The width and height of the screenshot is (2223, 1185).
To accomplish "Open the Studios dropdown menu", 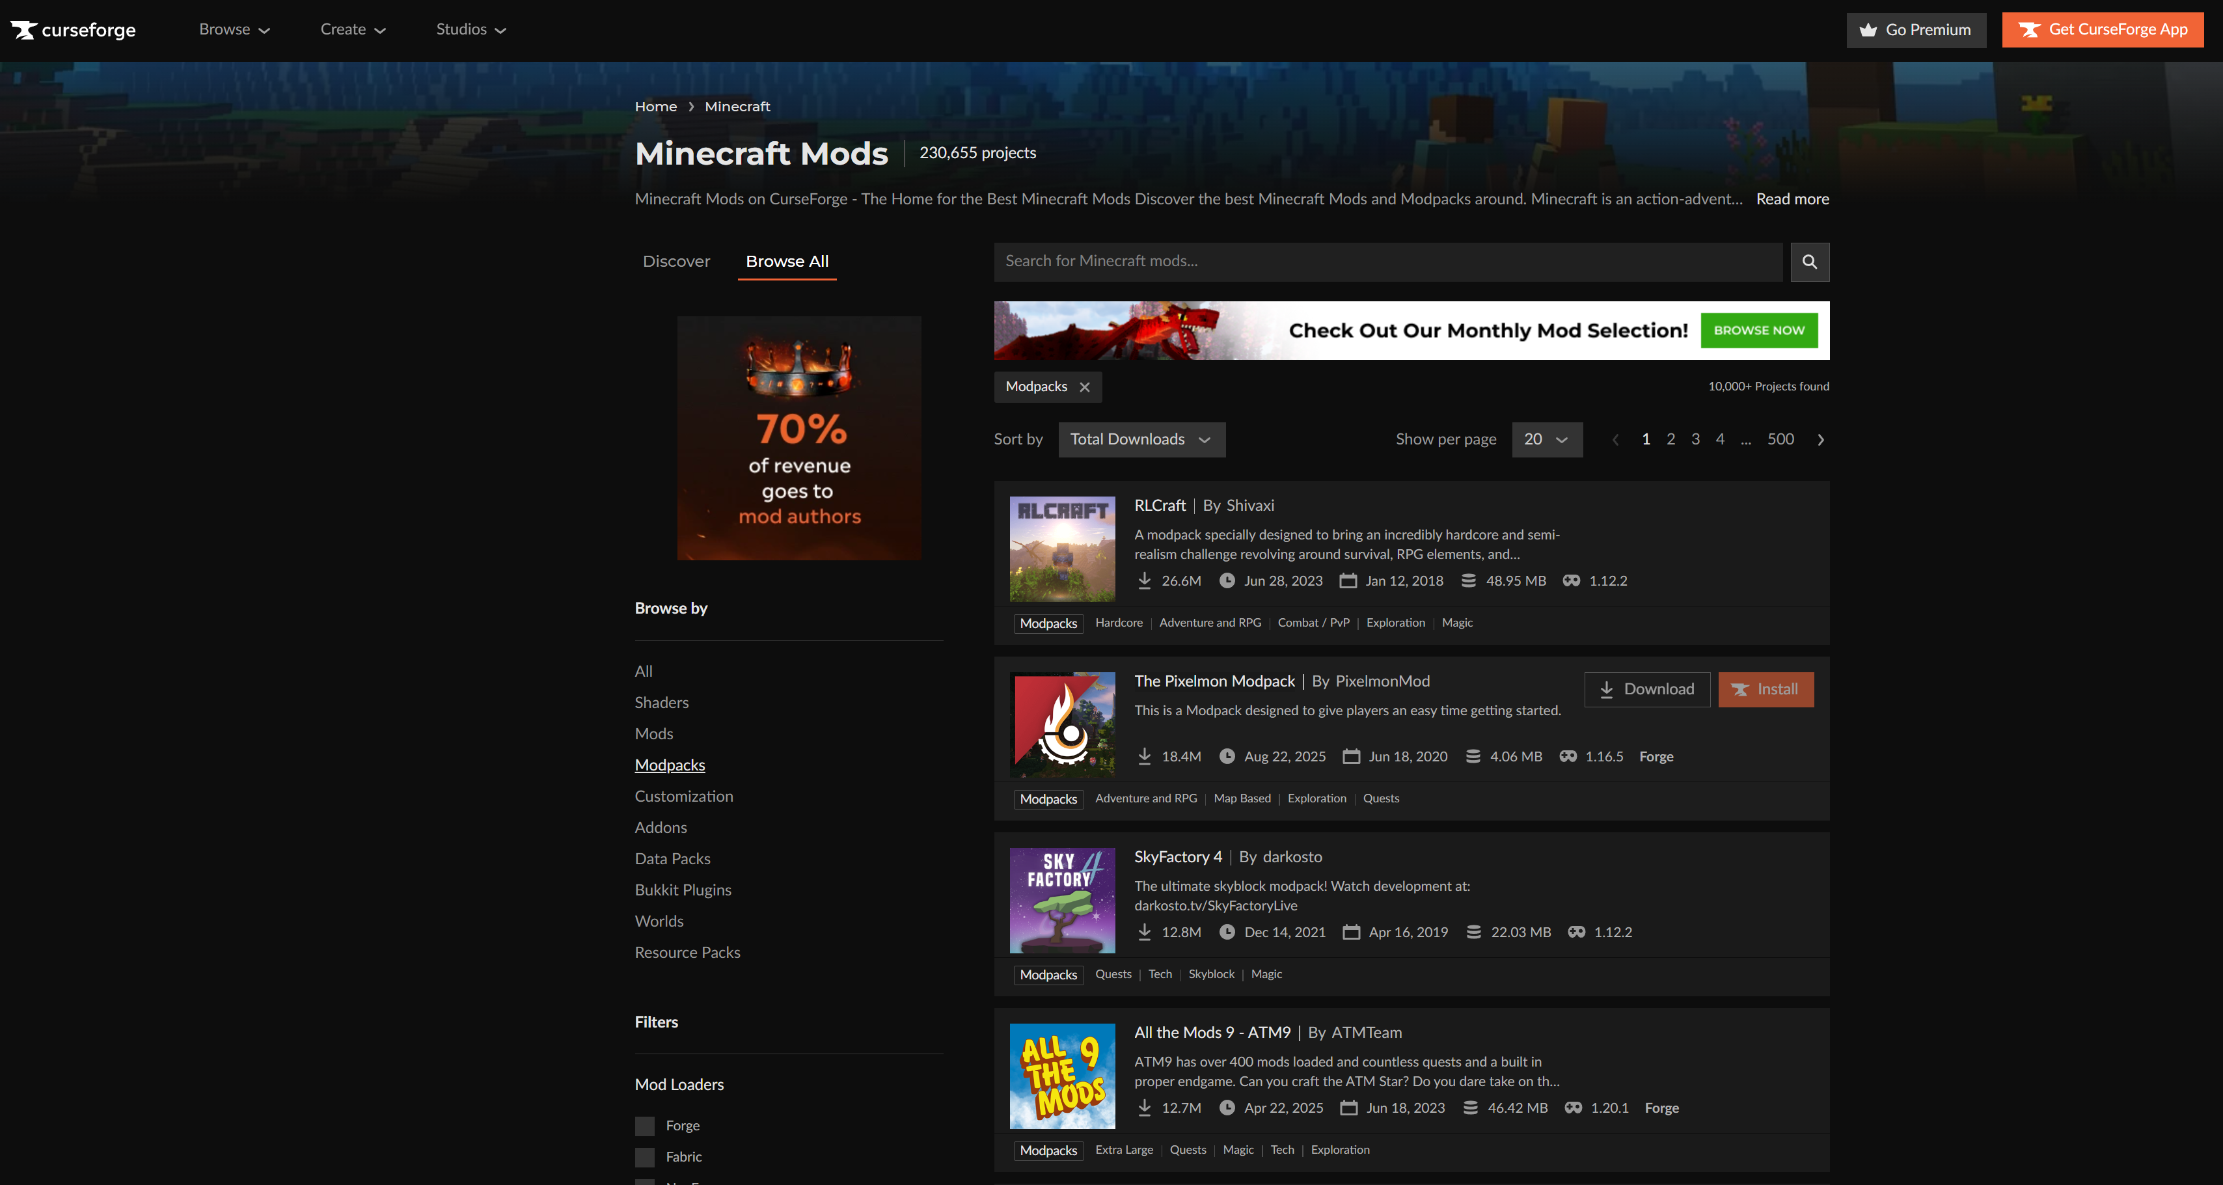I will pos(471,29).
